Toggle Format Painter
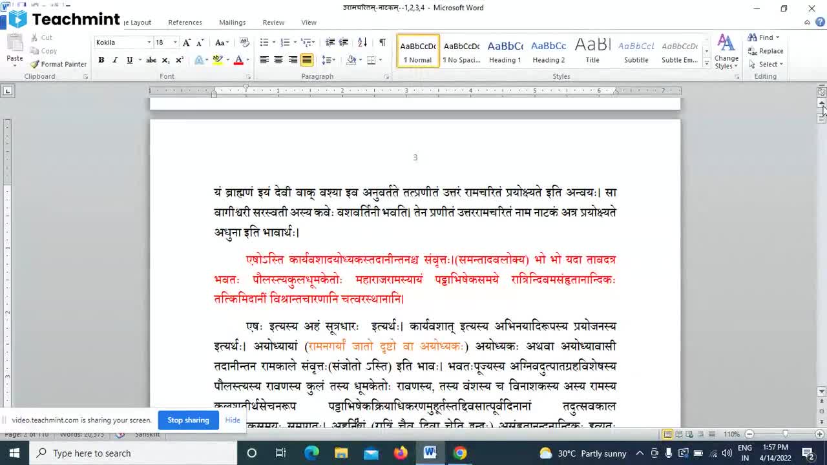Viewport: 827px width, 465px height. (x=58, y=64)
